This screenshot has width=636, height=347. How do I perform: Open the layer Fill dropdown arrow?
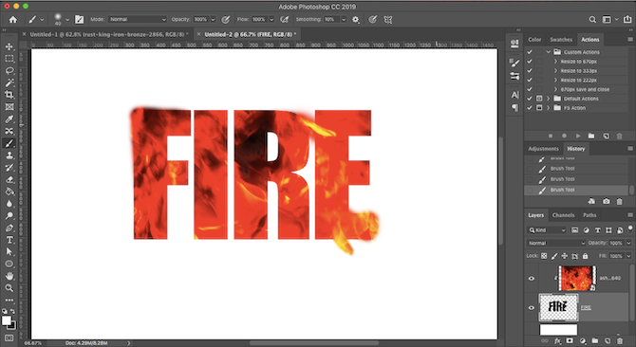628,256
